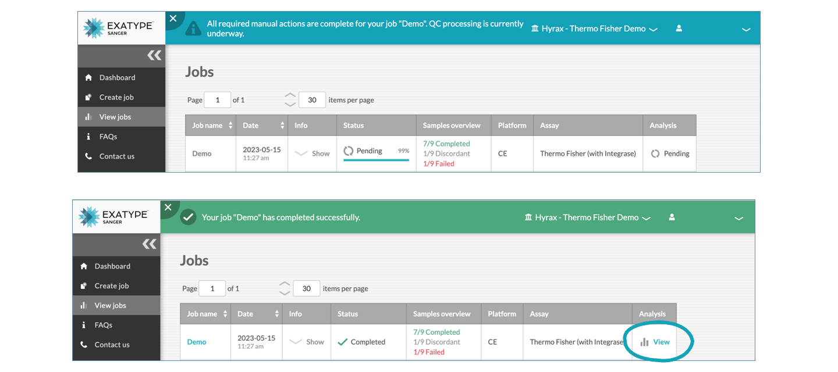The width and height of the screenshot is (838, 372).
Task: Click the Completed status checkmark
Action: (x=343, y=342)
